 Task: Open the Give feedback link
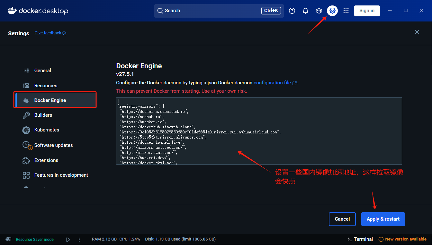click(48, 33)
